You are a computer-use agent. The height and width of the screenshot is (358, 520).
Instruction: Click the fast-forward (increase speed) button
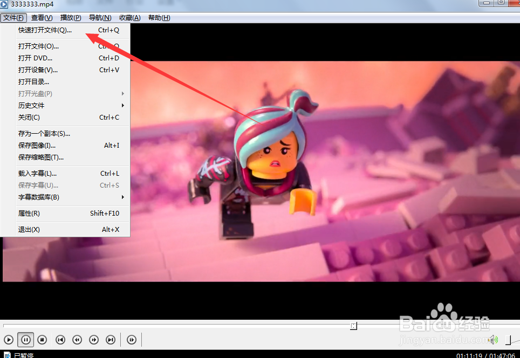coord(94,340)
